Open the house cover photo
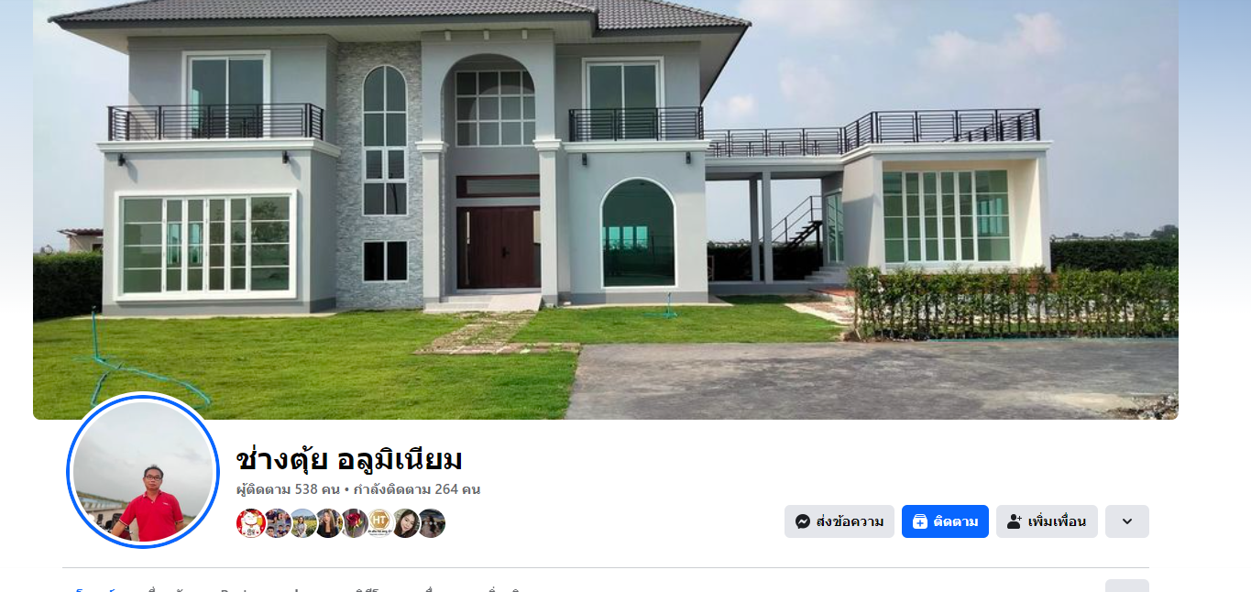This screenshot has height=592, width=1251. click(x=606, y=210)
